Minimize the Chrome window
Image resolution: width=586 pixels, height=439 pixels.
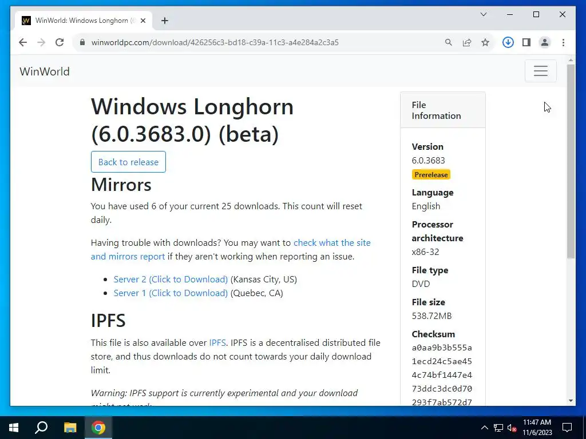pyautogui.click(x=510, y=14)
